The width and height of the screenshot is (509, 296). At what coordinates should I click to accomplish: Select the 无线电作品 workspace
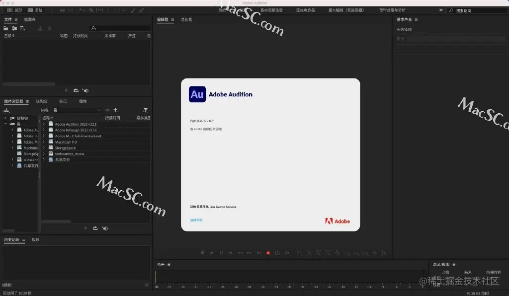306,10
